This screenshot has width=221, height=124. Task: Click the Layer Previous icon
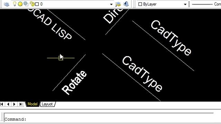126,4
